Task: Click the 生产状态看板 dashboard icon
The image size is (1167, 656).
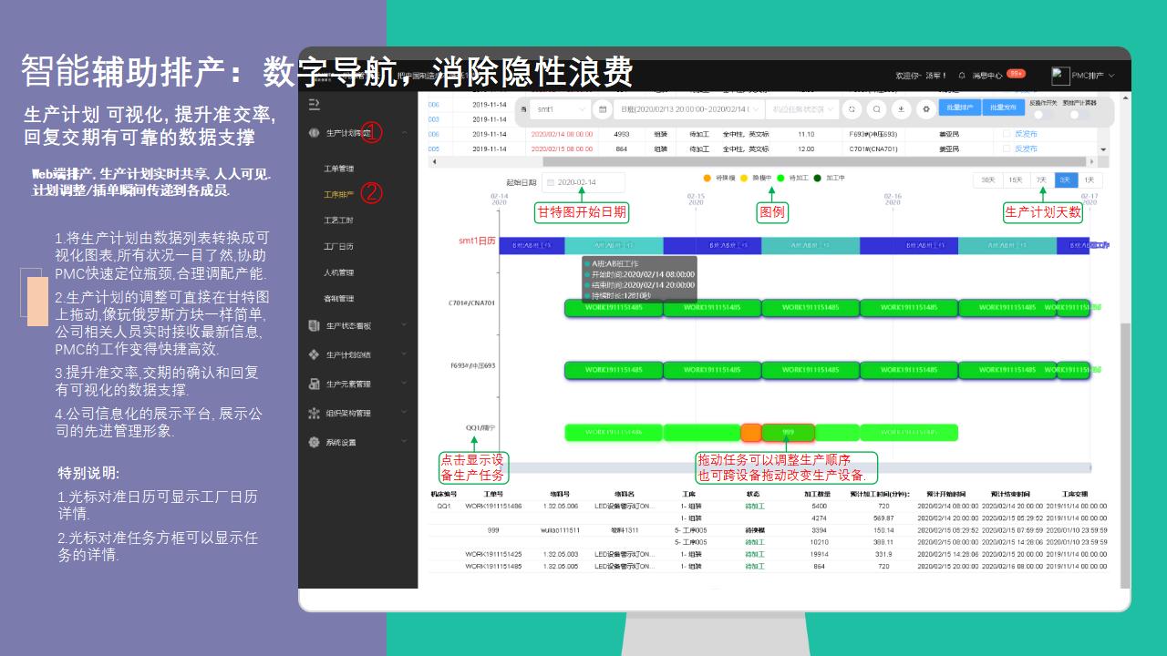Action: click(x=315, y=324)
